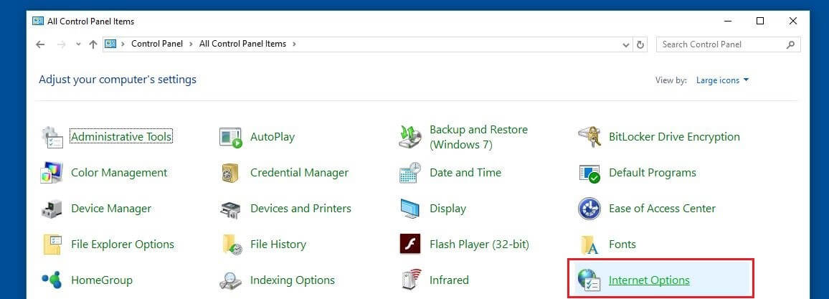Expand the View by Large icons dropdown
Viewport: 829px width, 299px height.
click(x=722, y=80)
